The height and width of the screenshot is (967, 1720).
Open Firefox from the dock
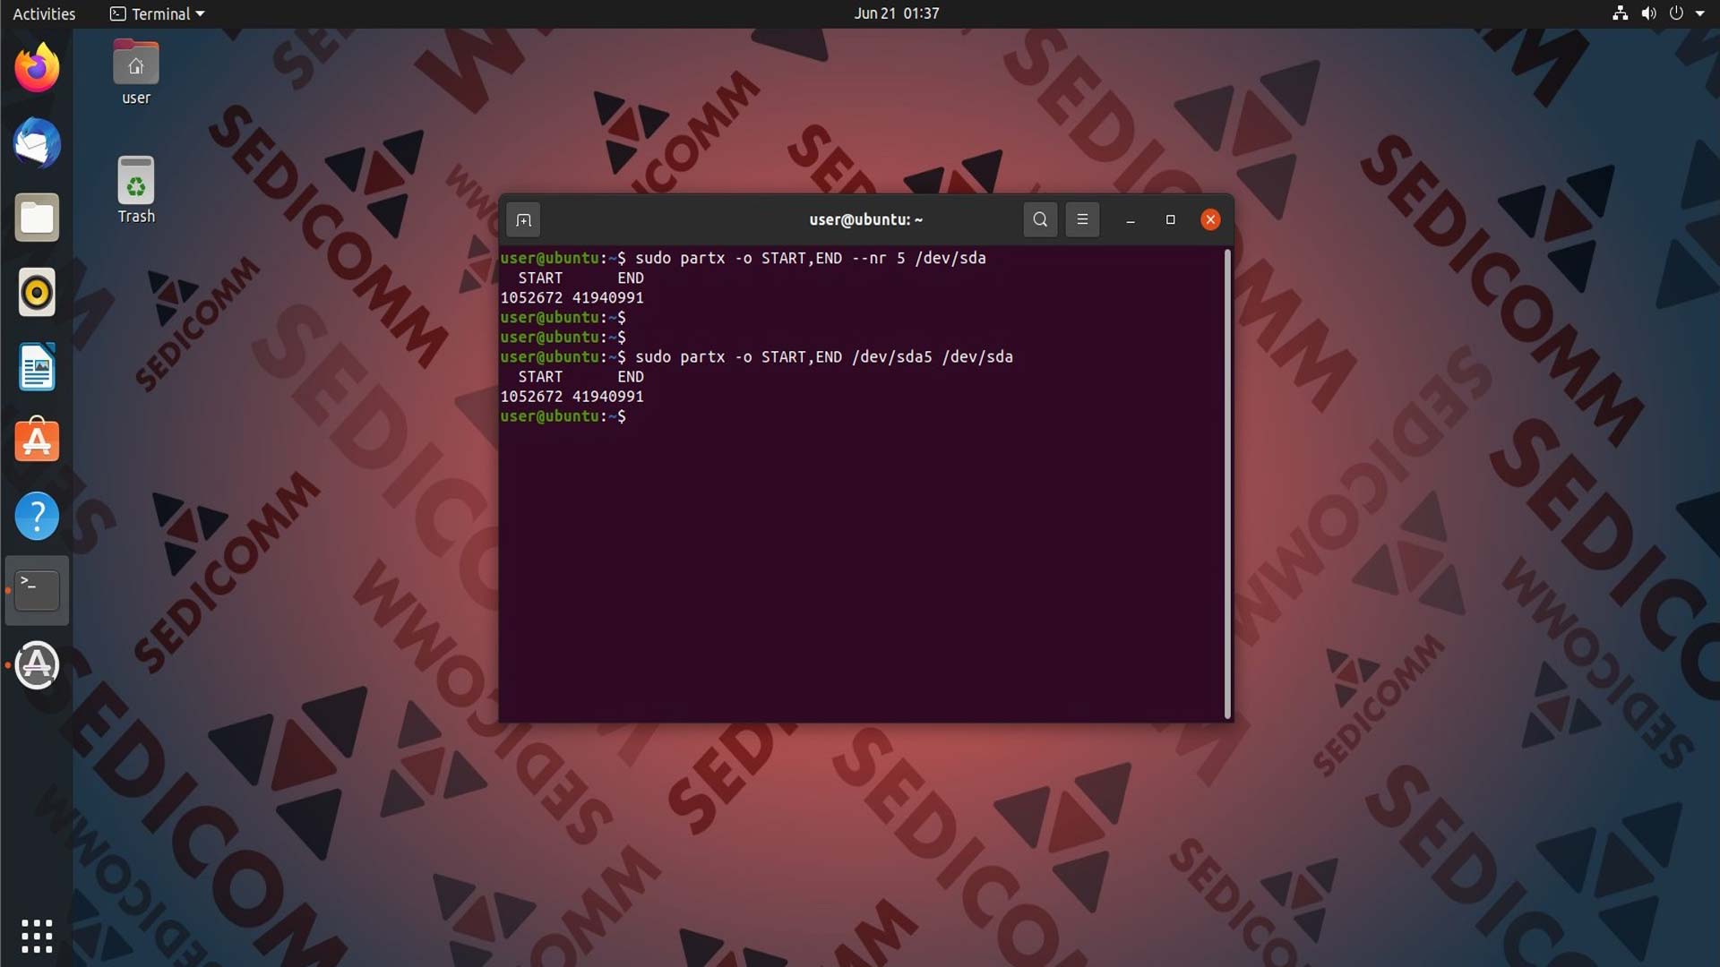pyautogui.click(x=37, y=69)
